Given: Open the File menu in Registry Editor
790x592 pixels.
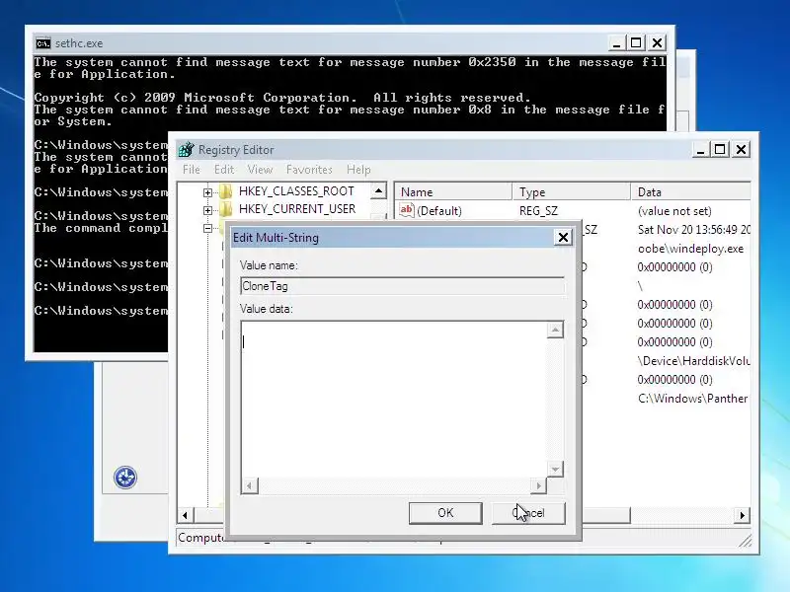Looking at the screenshot, I should click(191, 170).
